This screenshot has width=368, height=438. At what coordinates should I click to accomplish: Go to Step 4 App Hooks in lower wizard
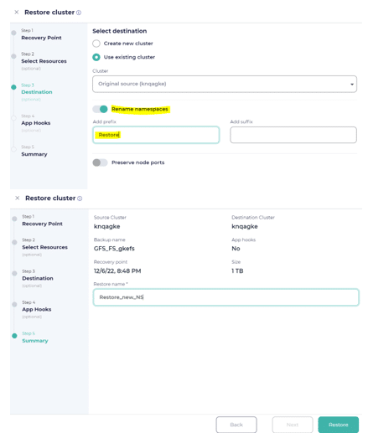click(37, 309)
